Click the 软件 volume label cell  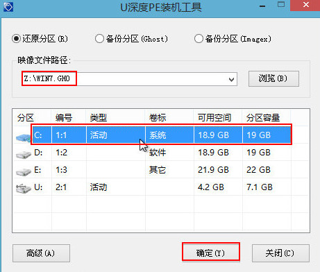pos(158,153)
